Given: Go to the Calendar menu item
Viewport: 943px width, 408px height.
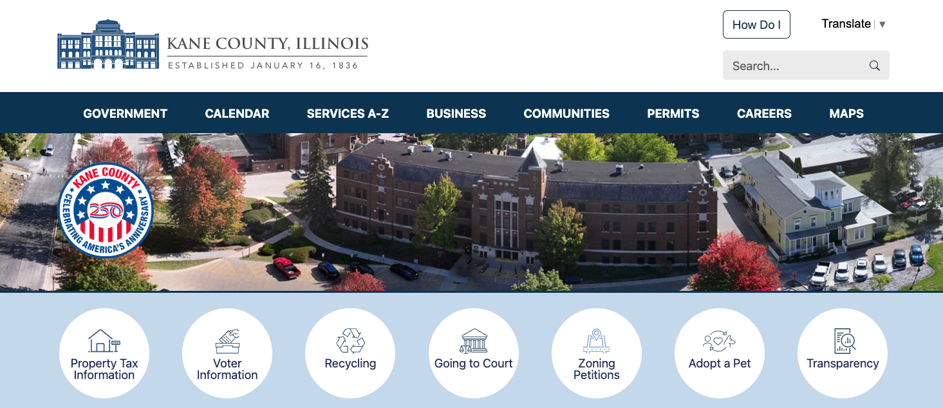Looking at the screenshot, I should coord(237,113).
